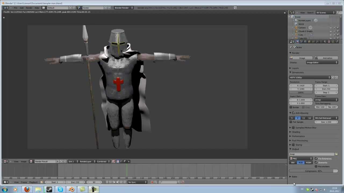Click the Blender icon in the taskbar

point(71,190)
